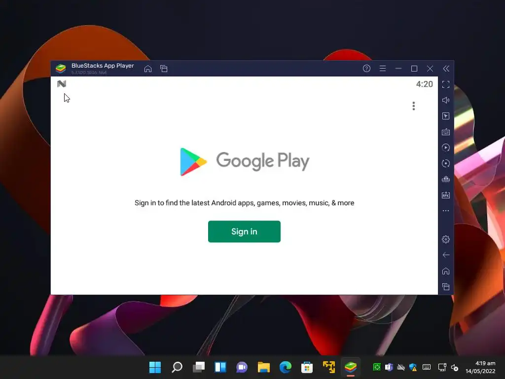
Task: Open File Explorer from the taskbar
Action: 264,367
